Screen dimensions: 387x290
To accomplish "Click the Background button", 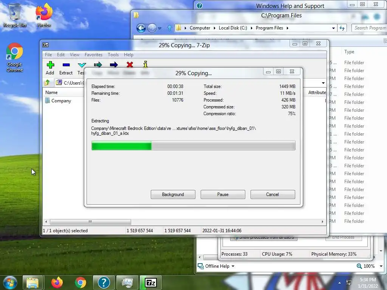I will coord(173,194).
